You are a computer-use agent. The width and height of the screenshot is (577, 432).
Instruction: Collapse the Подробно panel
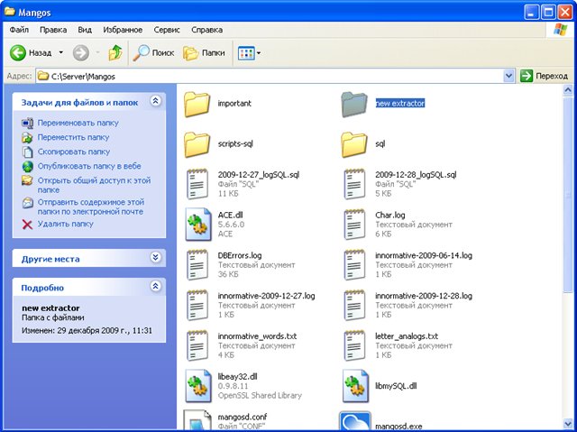tap(156, 286)
